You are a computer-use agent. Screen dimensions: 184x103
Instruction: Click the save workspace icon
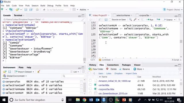(9, 72)
